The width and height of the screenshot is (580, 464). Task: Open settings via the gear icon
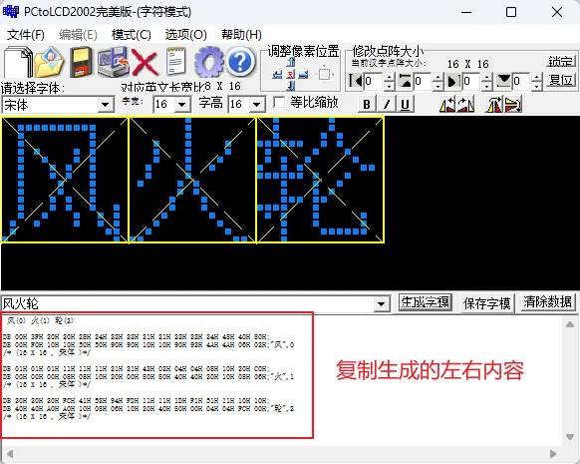point(208,62)
